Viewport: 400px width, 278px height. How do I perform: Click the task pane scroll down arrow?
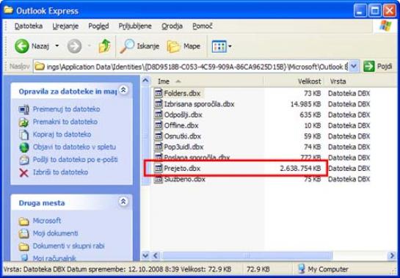pyautogui.click(x=145, y=255)
